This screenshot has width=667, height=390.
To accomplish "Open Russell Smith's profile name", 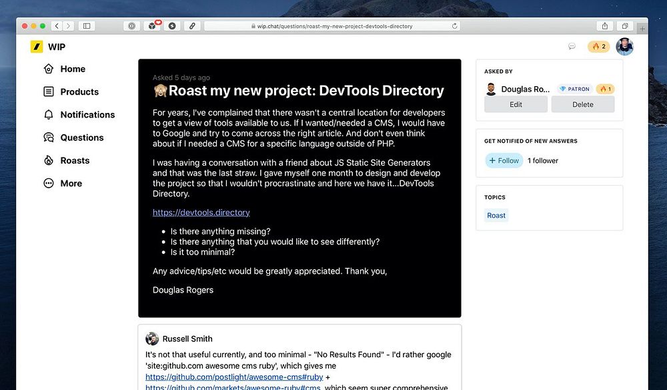I will [x=187, y=339].
